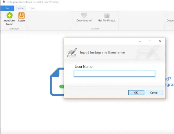Open the Login ribbon icon
174x134 pixels.
[x=21, y=15]
